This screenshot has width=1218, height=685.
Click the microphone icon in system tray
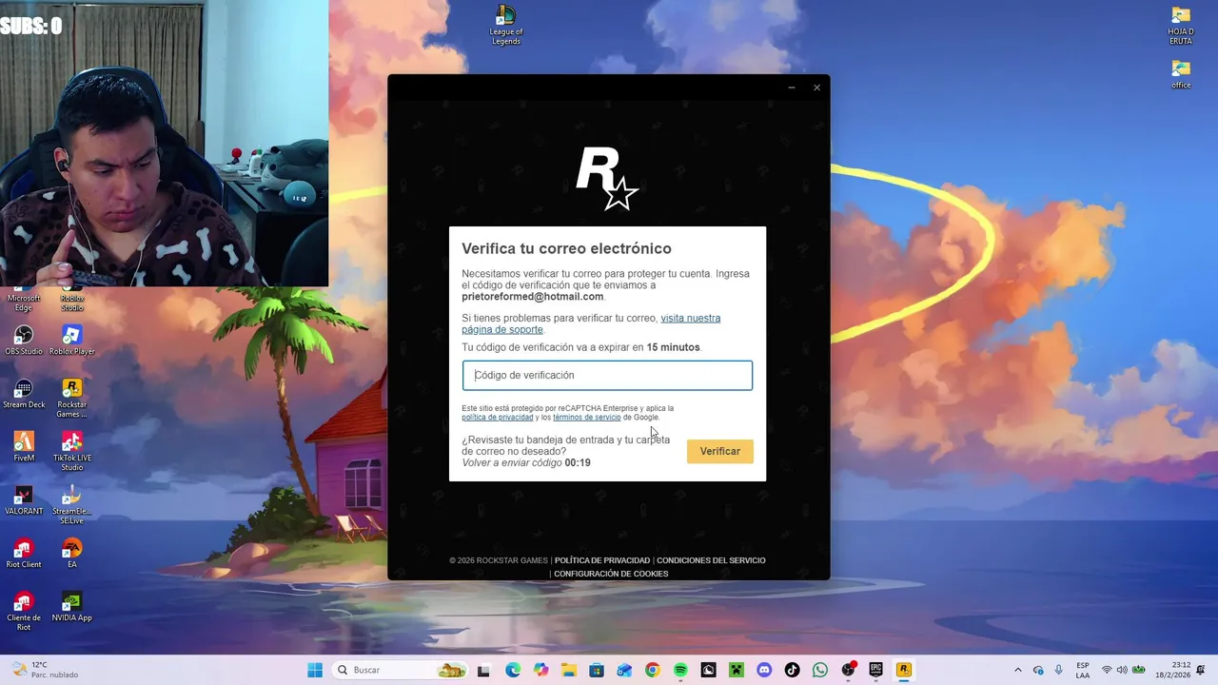[1058, 670]
